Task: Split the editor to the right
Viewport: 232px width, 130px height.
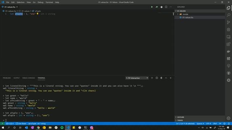Action: (x=166, y=7)
